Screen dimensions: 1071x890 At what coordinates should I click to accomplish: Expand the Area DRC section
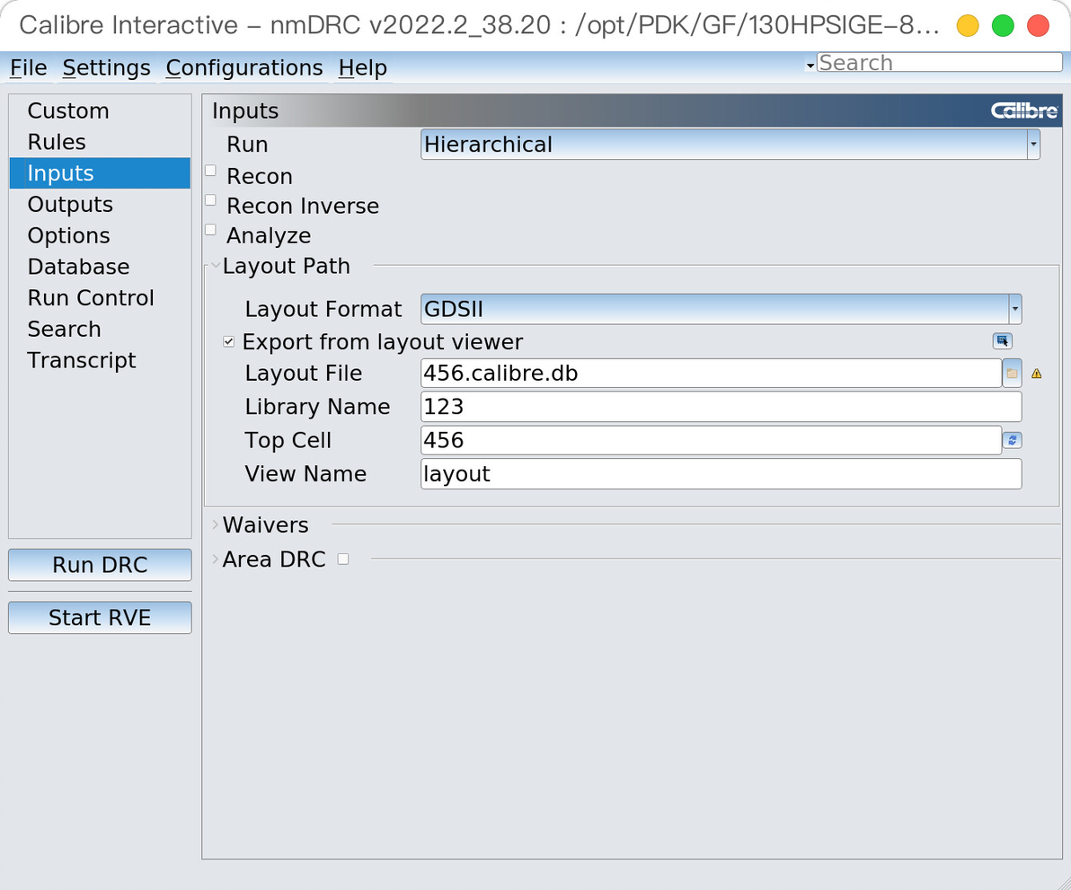[215, 559]
